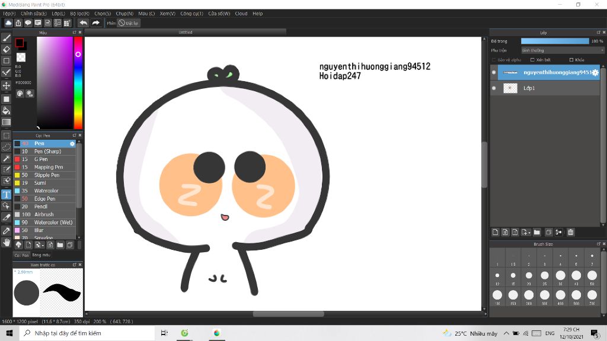Click the cloud icon in top toolbar
This screenshot has height=341, width=607.
click(8, 23)
